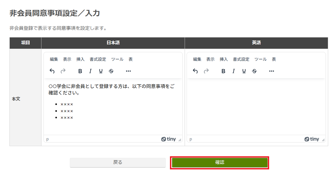Toggle Italic in the Japanese editor
336x172 pixels.
coord(90,71)
